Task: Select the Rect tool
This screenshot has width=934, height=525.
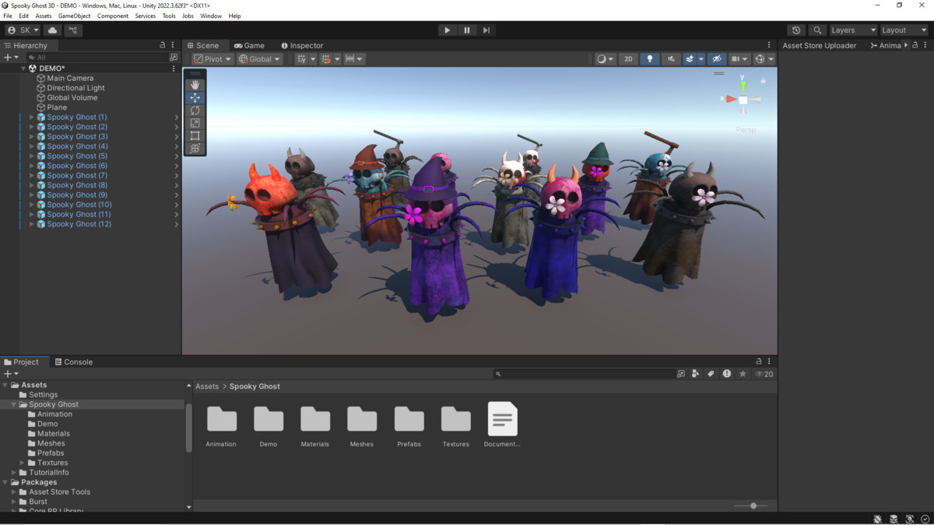Action: [x=195, y=135]
